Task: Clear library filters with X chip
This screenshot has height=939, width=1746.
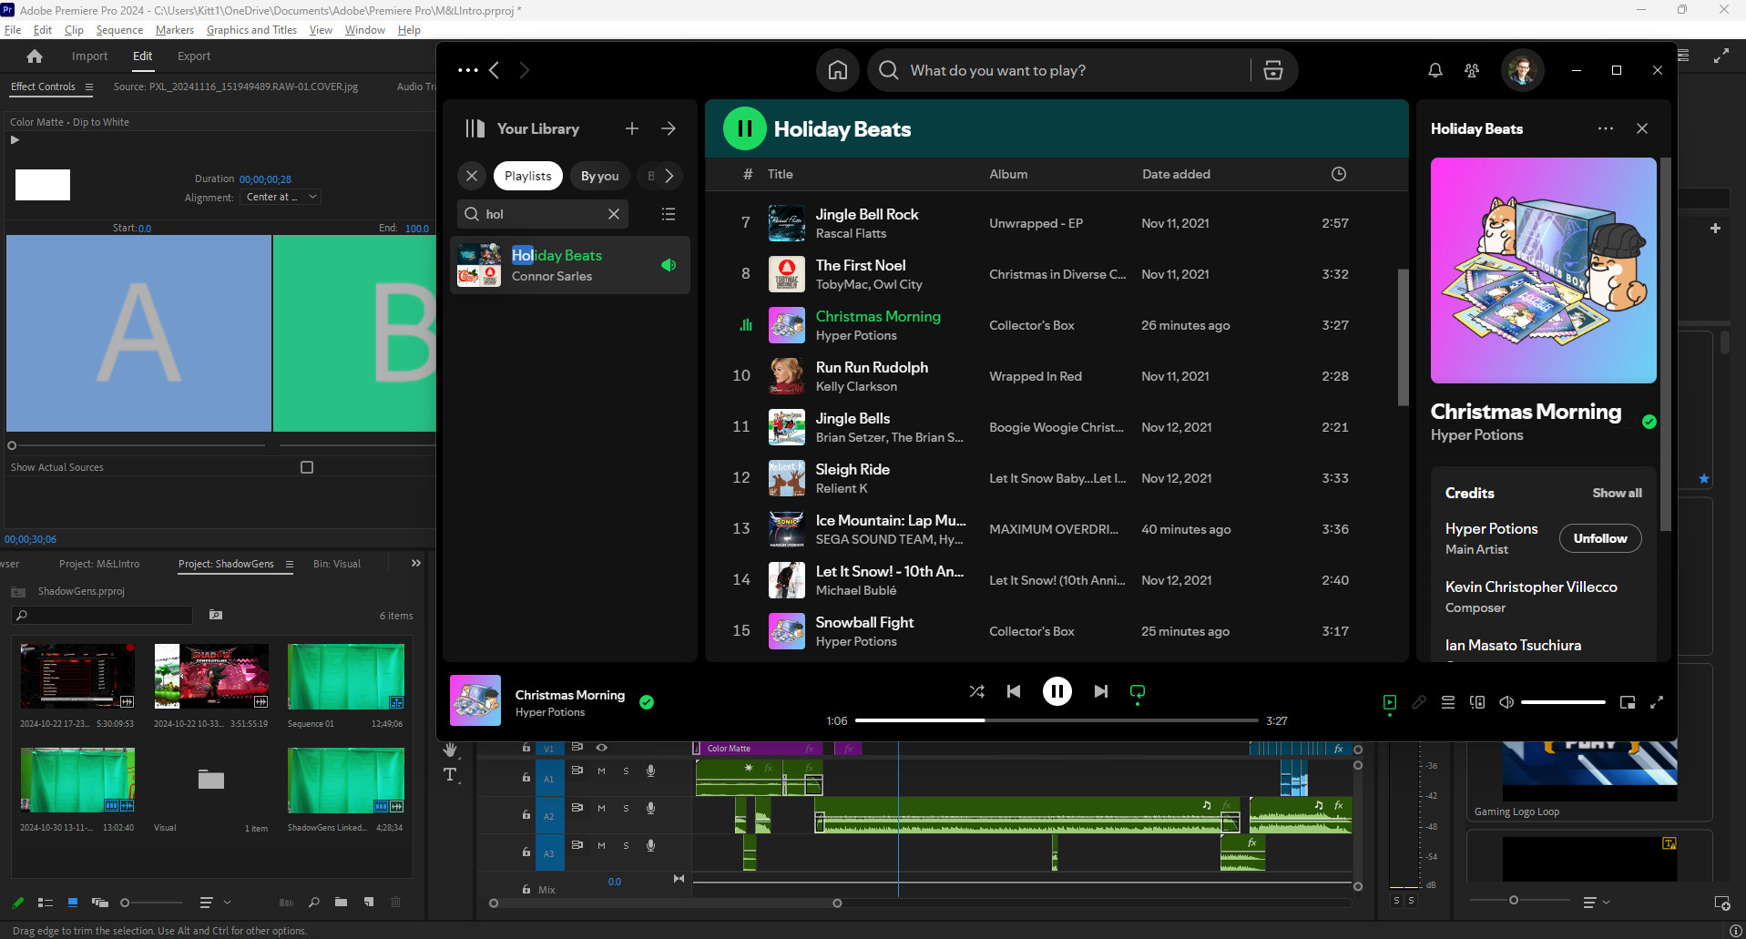Action: [x=472, y=176]
